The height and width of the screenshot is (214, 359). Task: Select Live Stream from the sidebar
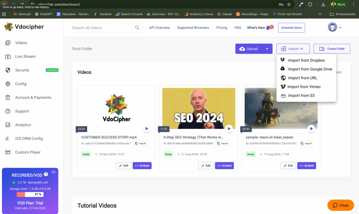pos(26,56)
